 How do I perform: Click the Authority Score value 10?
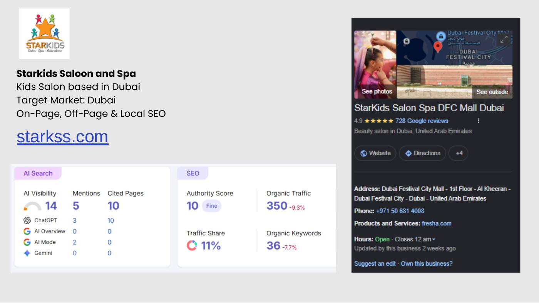[192, 206]
